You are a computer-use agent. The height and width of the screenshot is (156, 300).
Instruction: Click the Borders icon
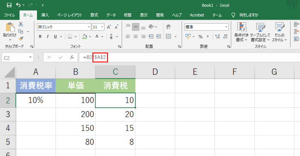[70, 36]
